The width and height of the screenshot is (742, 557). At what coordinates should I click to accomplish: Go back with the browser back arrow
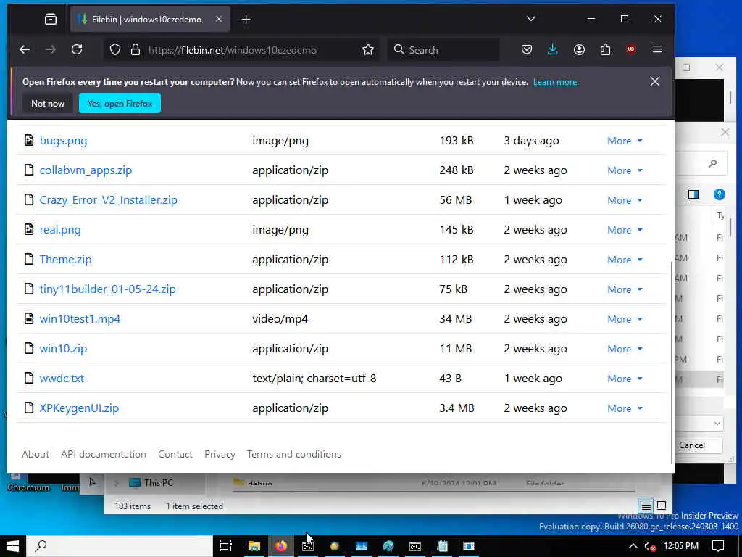25,50
